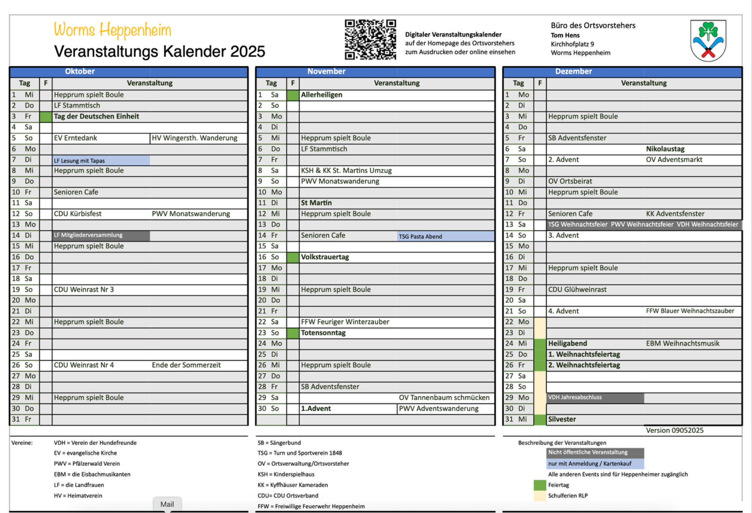Click the green holiday cell beside Volkstrauertag
The image size is (752, 513).
[x=293, y=257]
